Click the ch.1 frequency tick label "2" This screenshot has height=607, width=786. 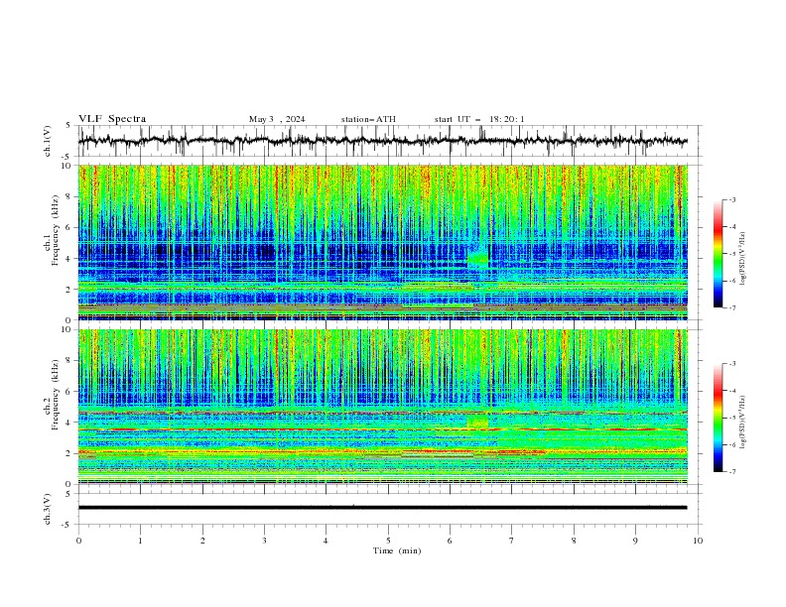point(69,290)
